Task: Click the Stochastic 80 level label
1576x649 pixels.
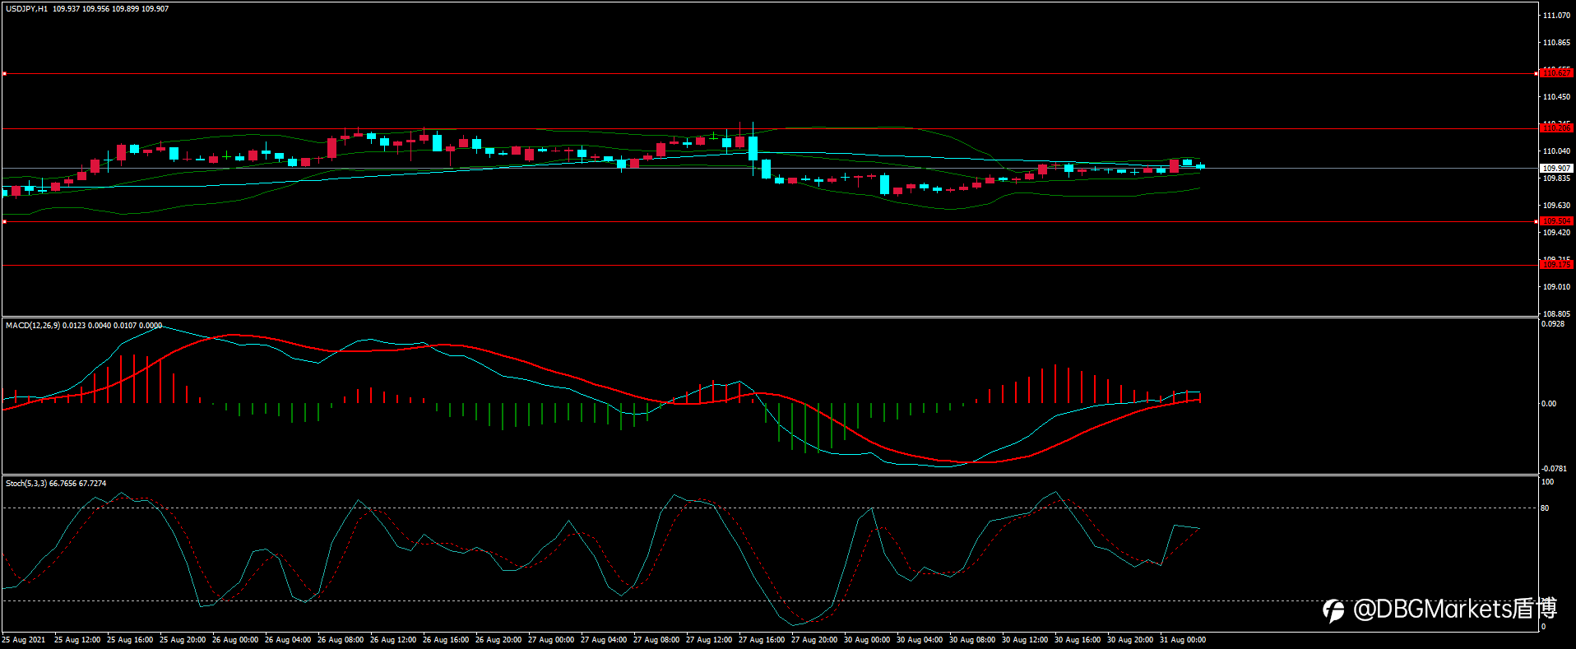Action: (1545, 508)
